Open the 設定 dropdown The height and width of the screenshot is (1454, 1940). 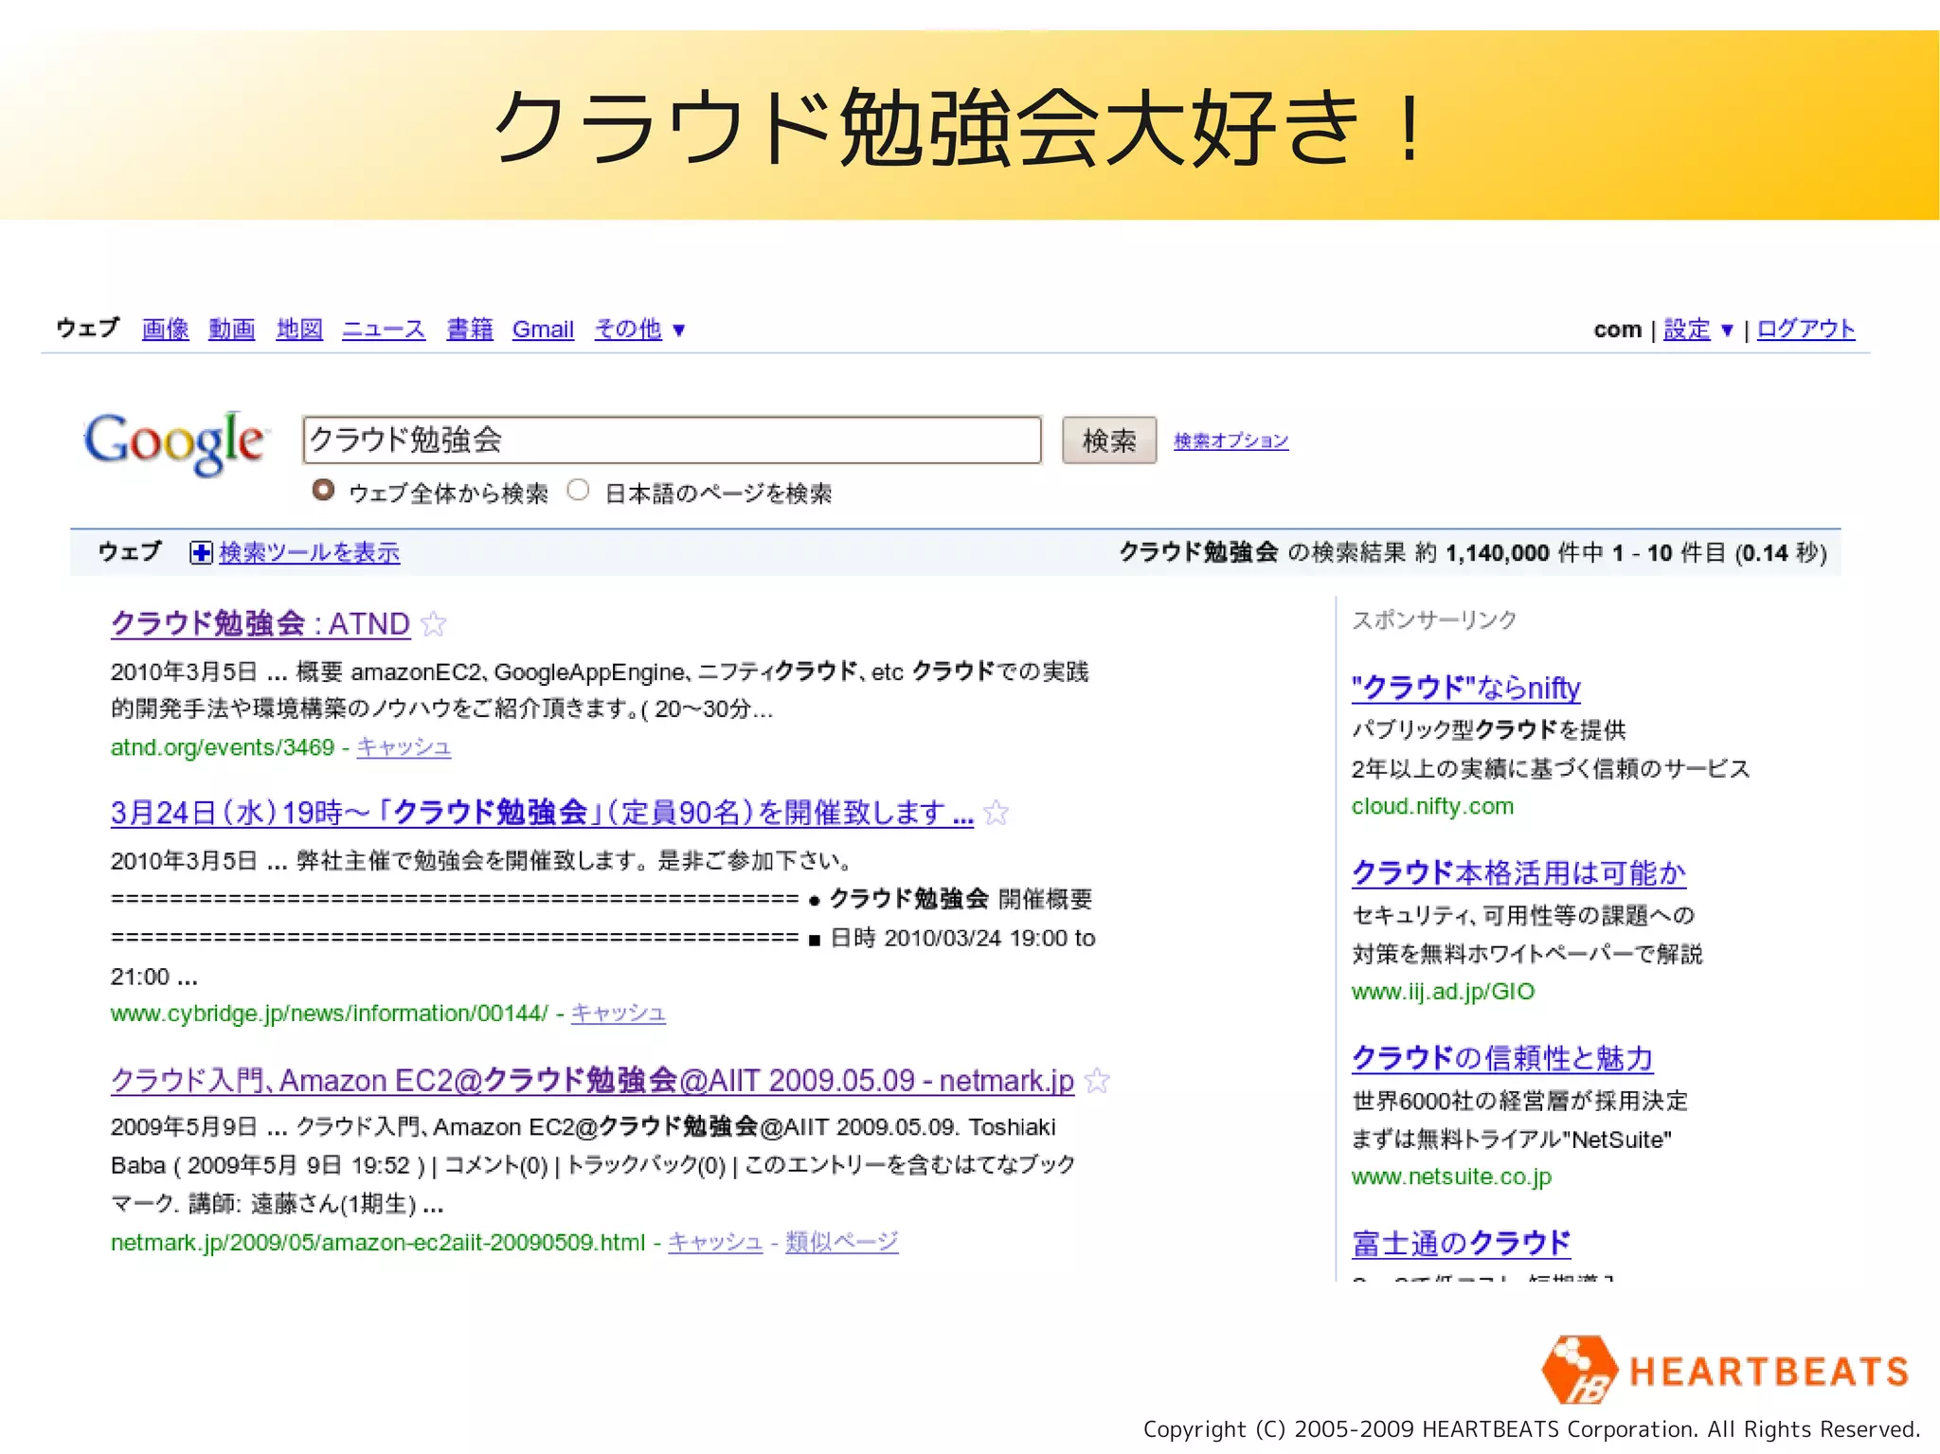click(x=1698, y=329)
